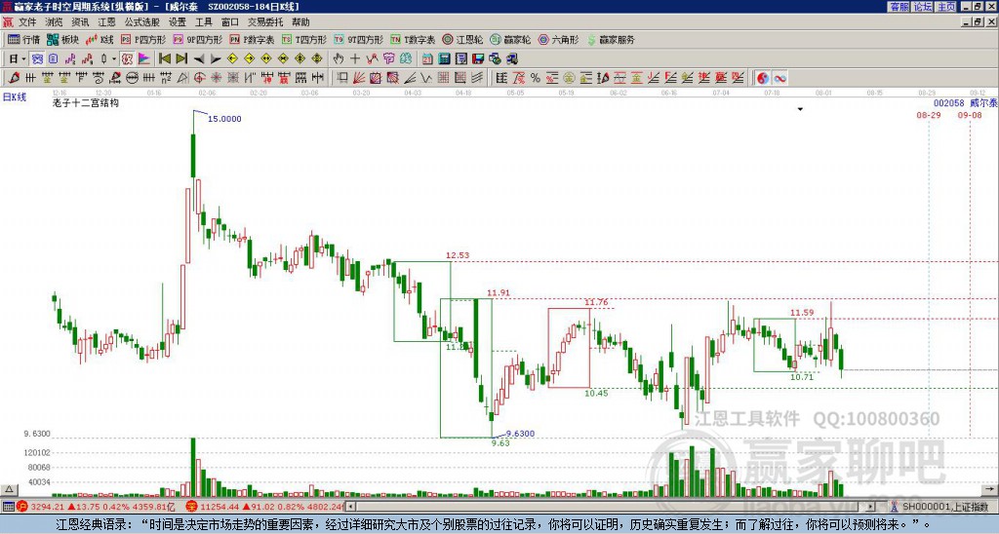Image resolution: width=999 pixels, height=534 pixels.
Task: Open the 帮助 menu
Action: point(300,22)
